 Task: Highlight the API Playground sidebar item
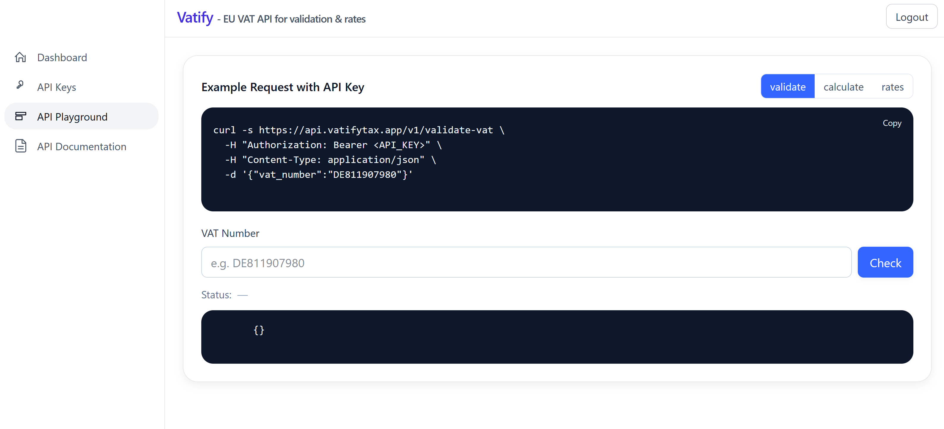tap(72, 116)
